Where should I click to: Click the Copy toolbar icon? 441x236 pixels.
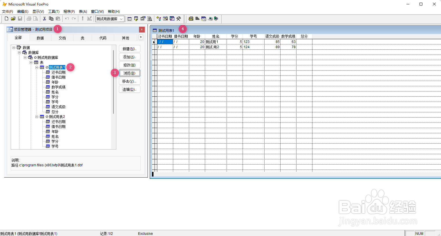point(51,19)
